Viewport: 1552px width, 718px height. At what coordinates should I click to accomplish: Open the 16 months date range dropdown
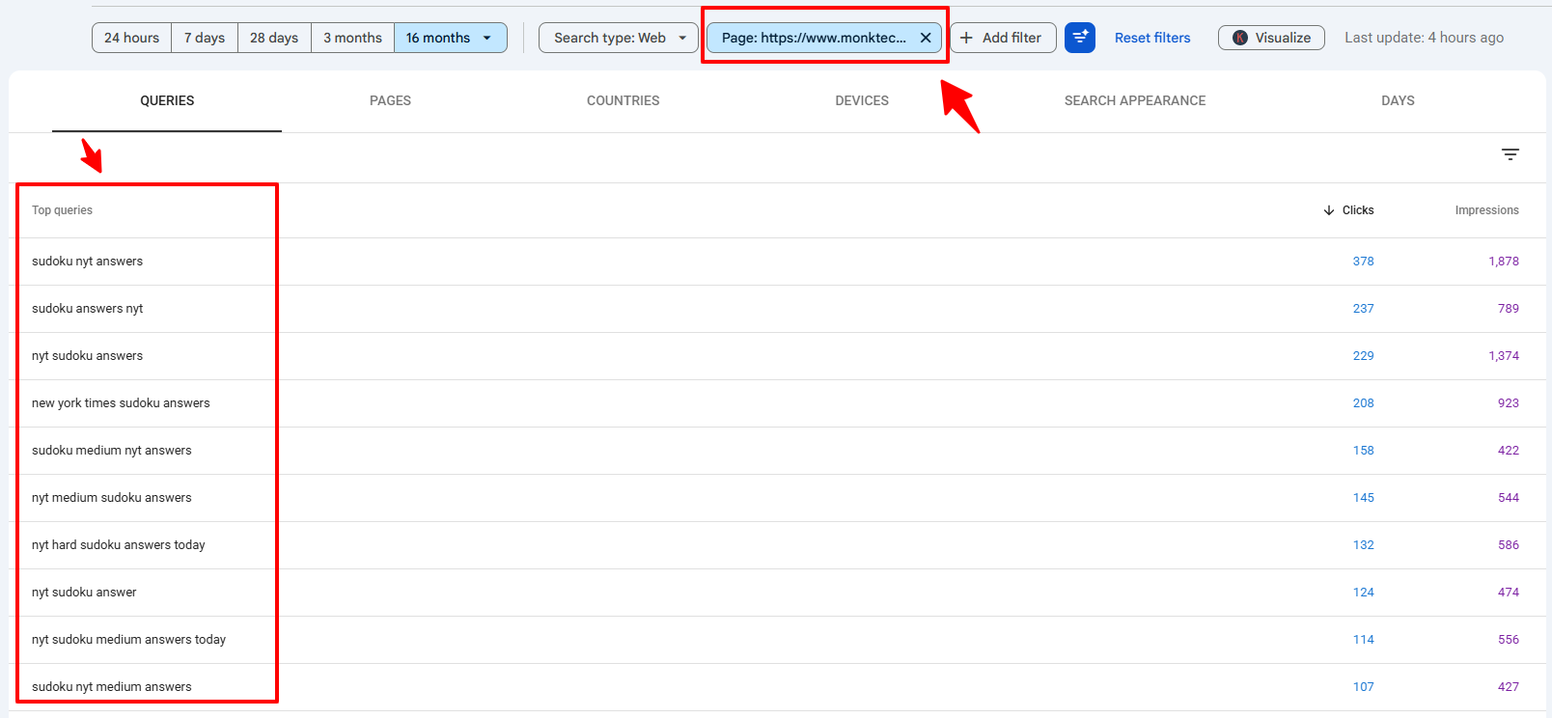451,38
